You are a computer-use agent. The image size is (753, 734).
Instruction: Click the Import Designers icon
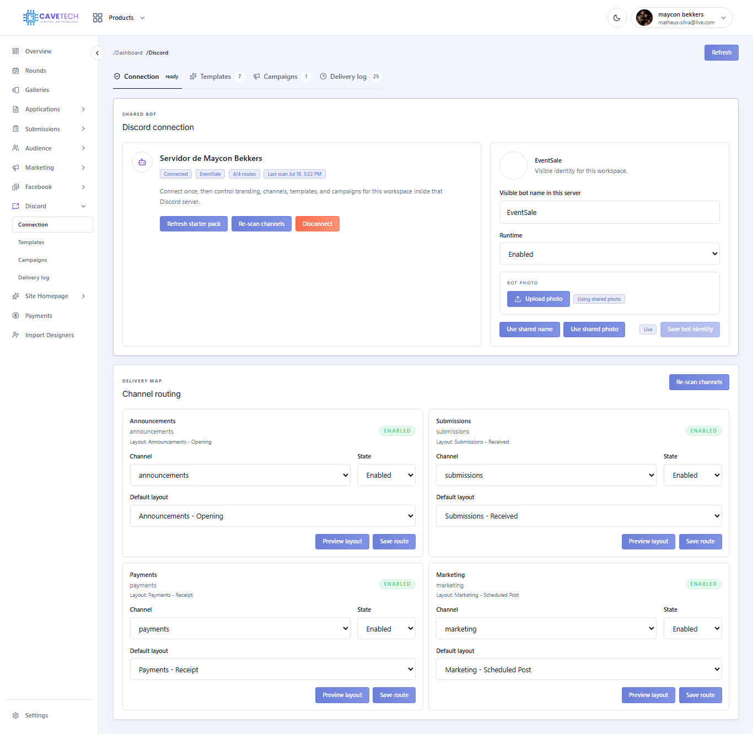[x=15, y=335]
